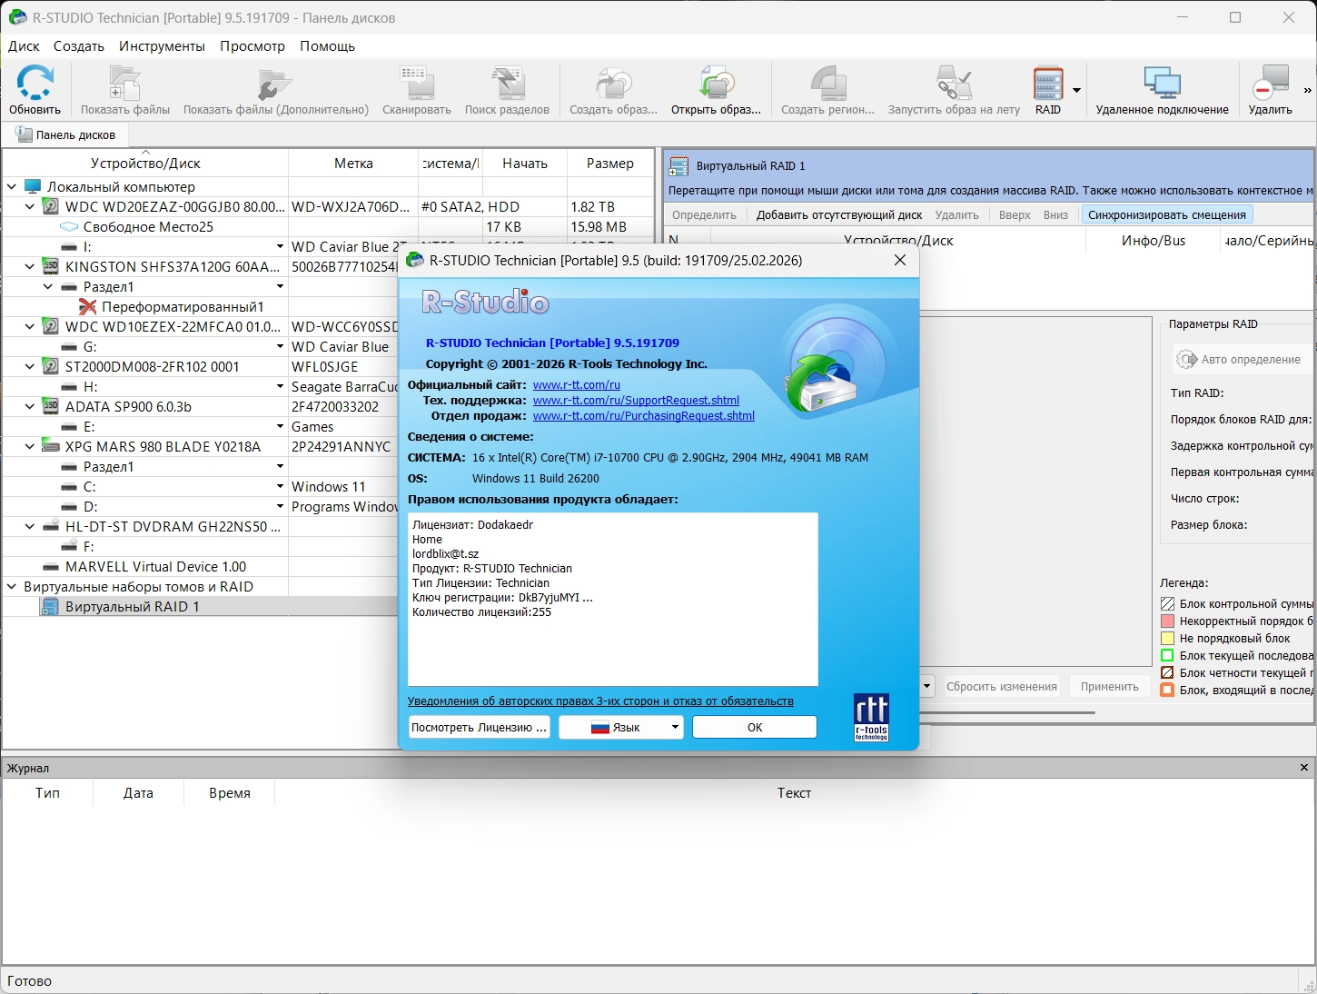1317x994 pixels.
Task: Click the Текст column header in Журнал
Action: tap(794, 792)
